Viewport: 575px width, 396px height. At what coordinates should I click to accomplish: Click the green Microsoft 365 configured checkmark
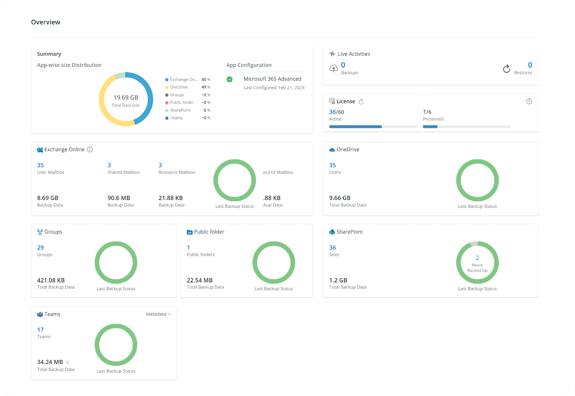(x=230, y=80)
